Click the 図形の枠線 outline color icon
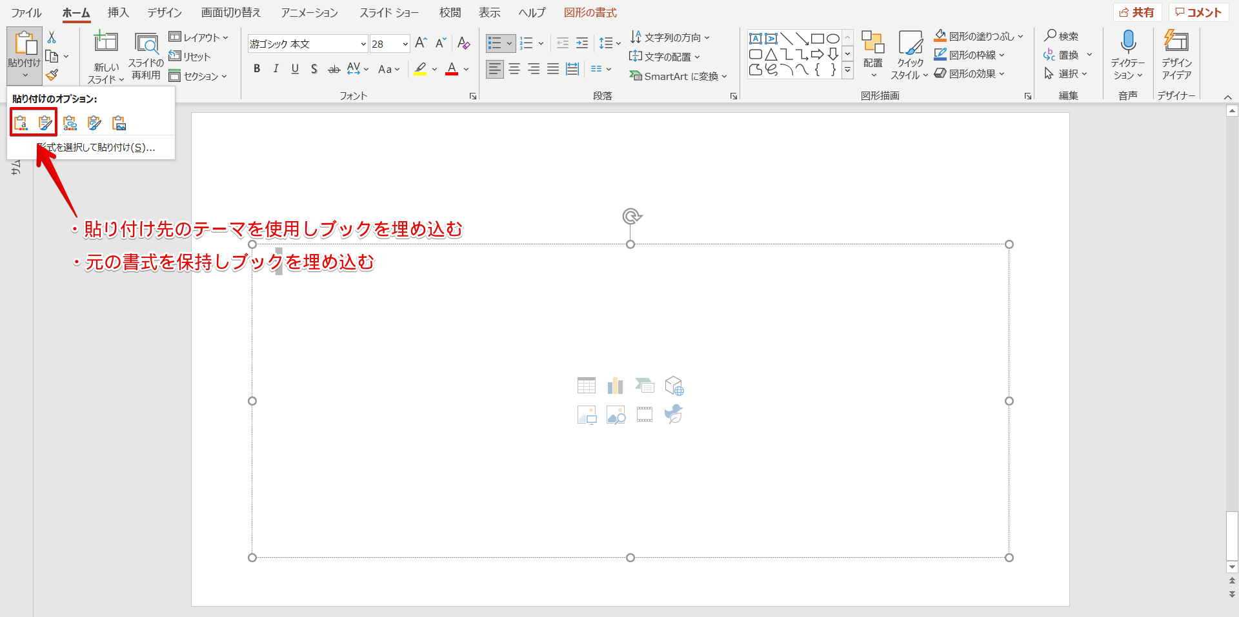 (x=940, y=55)
